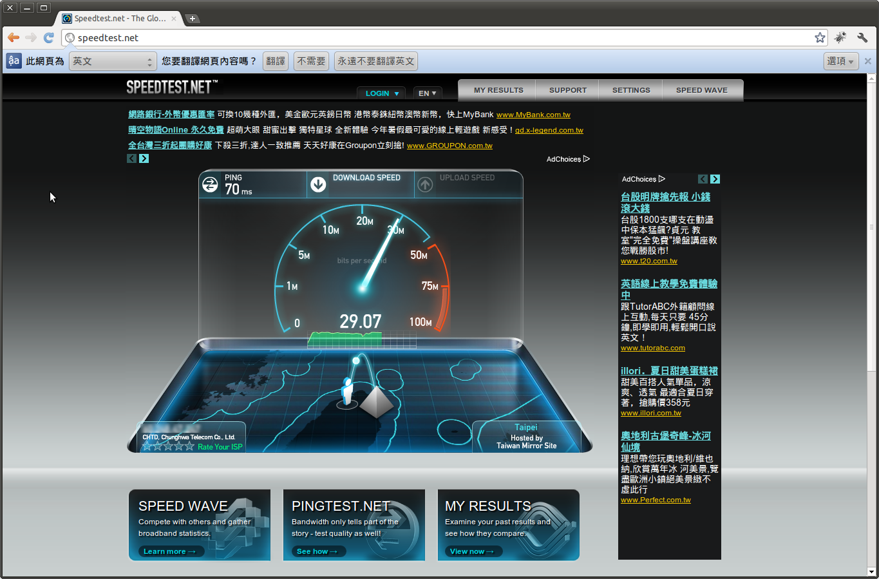Open the www.tutorabc.com sidebar link
Image resolution: width=879 pixels, height=579 pixels.
653,348
